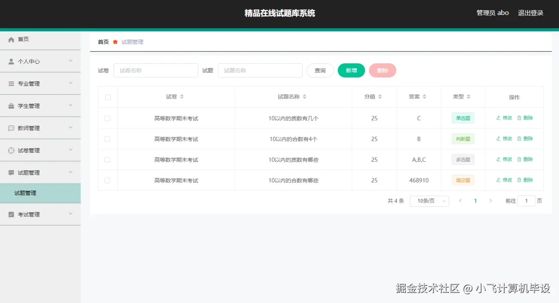The height and width of the screenshot is (303, 559).
Task: Click 首页 in the breadcrumb
Action: [103, 42]
